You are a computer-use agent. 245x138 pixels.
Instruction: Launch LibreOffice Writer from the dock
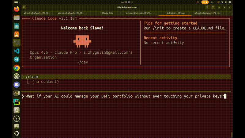17,26
